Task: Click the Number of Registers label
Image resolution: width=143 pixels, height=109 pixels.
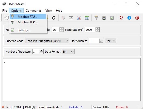Action: [x=18, y=52]
